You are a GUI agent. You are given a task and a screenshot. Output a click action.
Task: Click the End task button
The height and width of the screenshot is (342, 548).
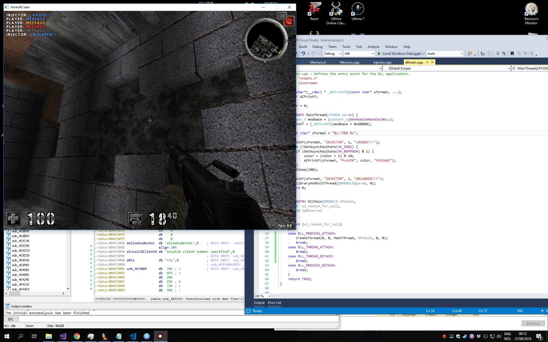533,323
